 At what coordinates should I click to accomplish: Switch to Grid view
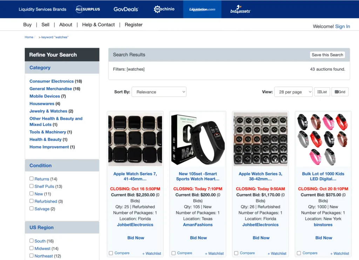(x=339, y=92)
